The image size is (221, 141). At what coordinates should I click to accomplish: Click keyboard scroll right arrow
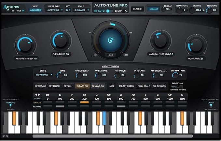(x=7, y=136)
